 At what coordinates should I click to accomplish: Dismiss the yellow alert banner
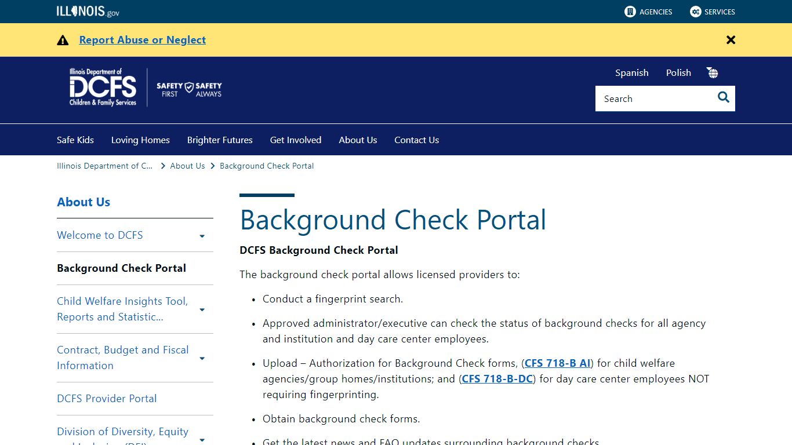731,40
